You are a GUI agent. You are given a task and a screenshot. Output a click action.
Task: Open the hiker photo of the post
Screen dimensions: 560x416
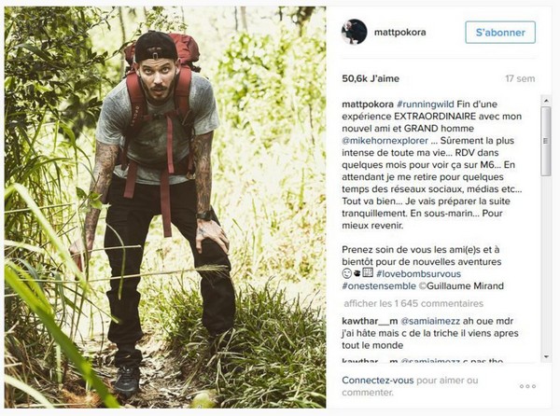point(165,207)
